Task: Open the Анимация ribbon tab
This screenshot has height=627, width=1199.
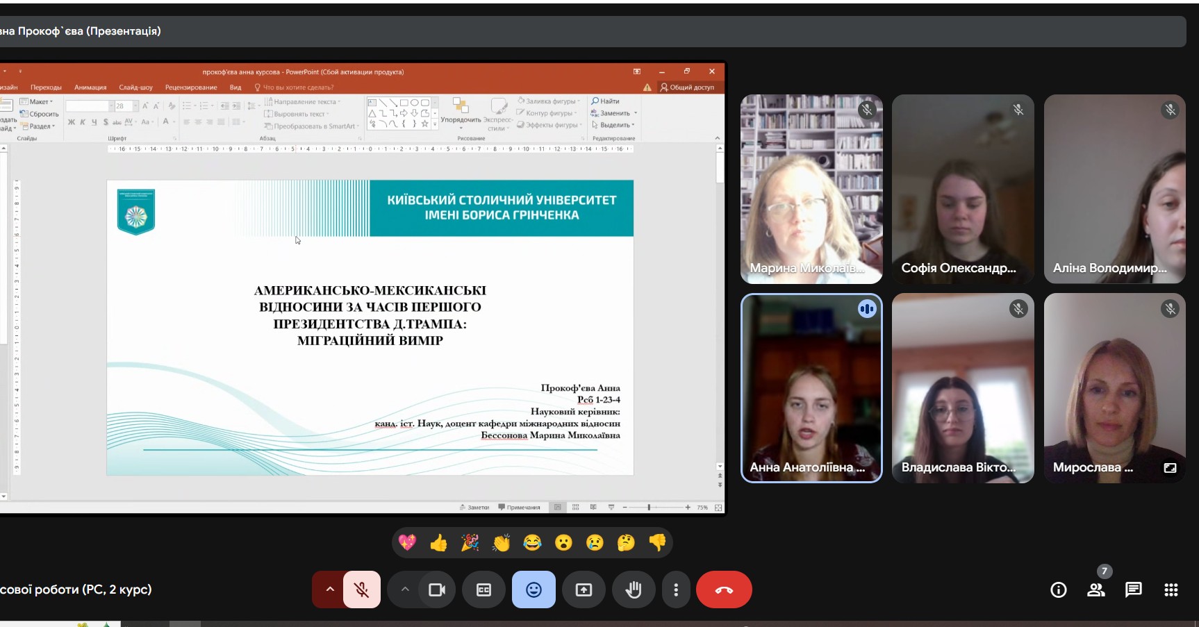Action: click(x=90, y=87)
